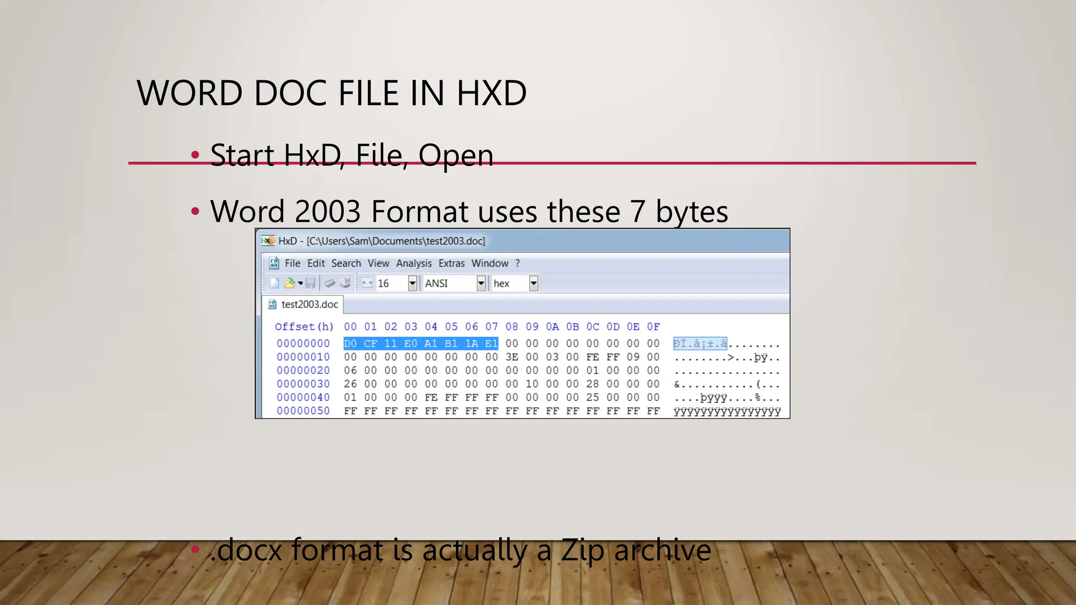Click the bytes-per-row width icon
Viewport: 1076px width, 605px height.
pos(367,284)
